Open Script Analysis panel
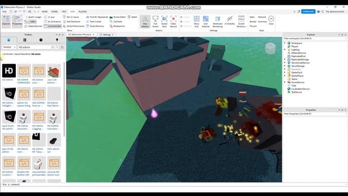Screen dimensions: 348x196 [52, 22]
